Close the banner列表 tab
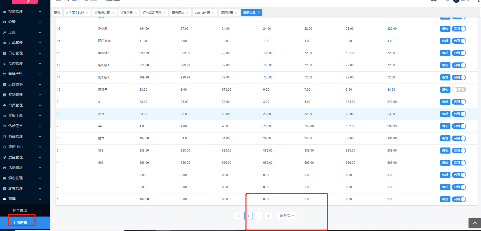Image resolution: width=481 pixels, height=231 pixels. point(213,13)
